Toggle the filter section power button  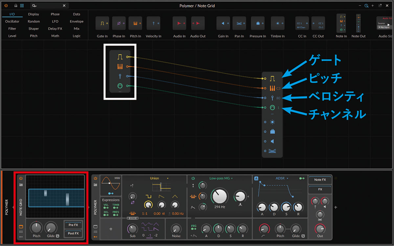coord(193,178)
